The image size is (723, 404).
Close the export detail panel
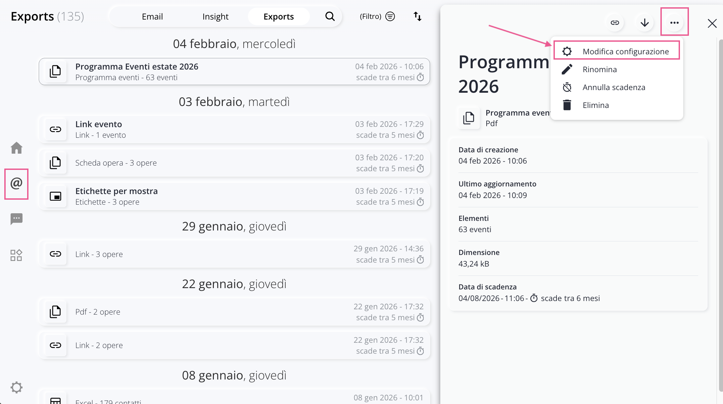coord(712,24)
